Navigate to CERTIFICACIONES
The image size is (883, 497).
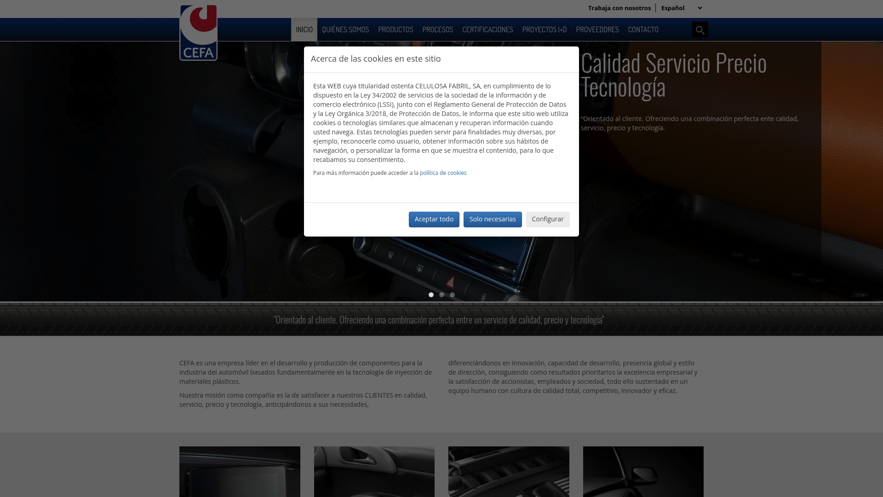[x=487, y=30]
